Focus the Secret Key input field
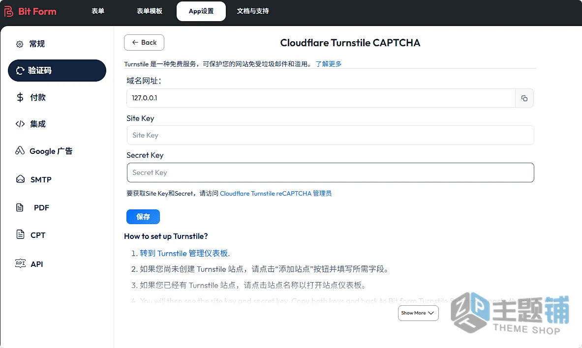The width and height of the screenshot is (582, 348). click(330, 173)
